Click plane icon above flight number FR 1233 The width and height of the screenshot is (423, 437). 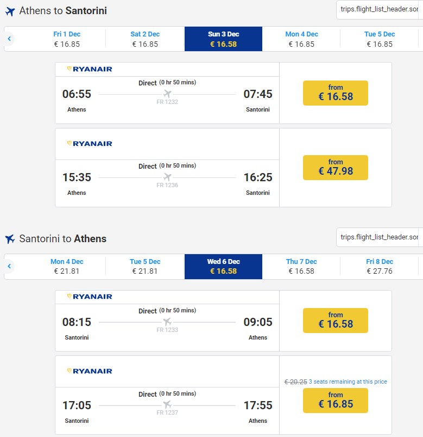click(167, 322)
